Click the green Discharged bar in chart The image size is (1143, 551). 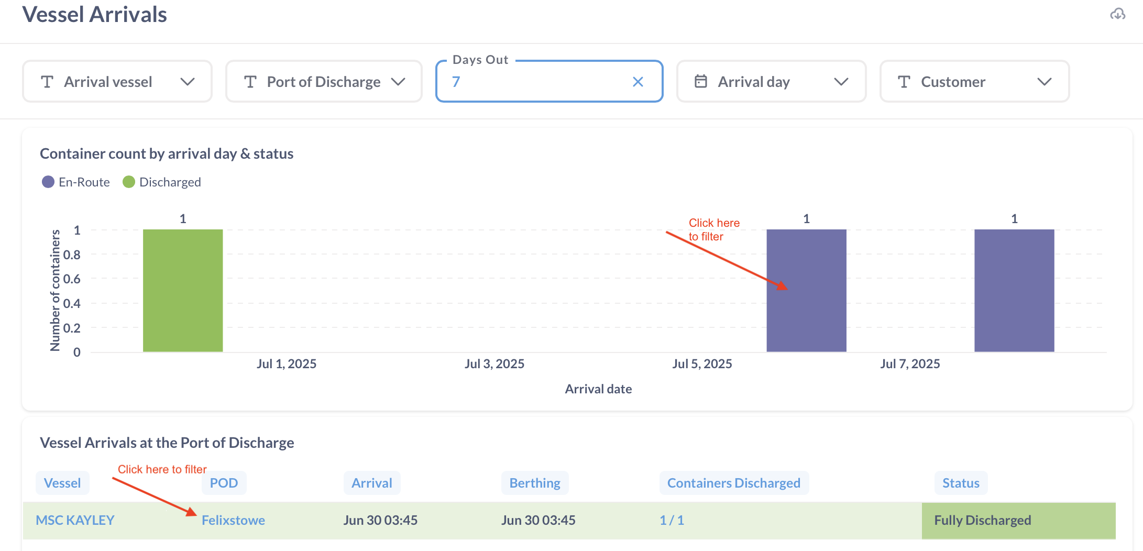(183, 291)
